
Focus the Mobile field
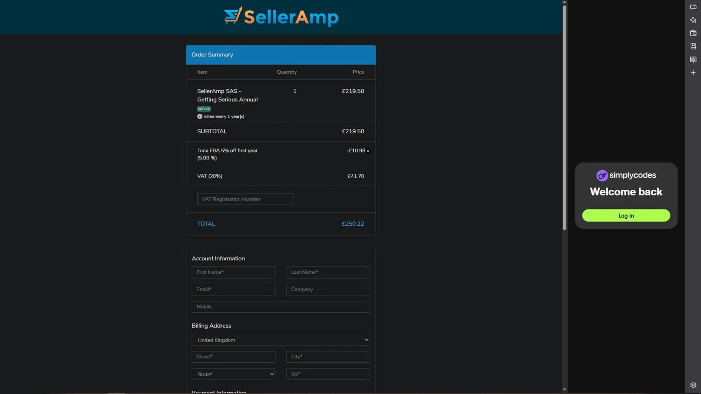(x=281, y=307)
